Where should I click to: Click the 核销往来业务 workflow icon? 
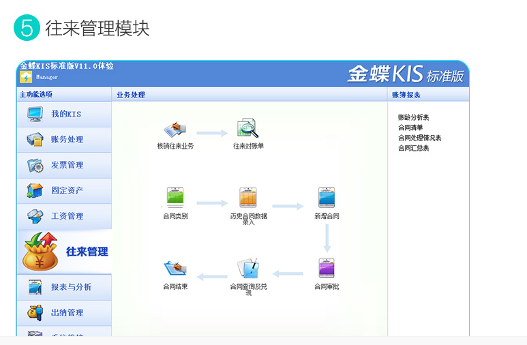[175, 130]
